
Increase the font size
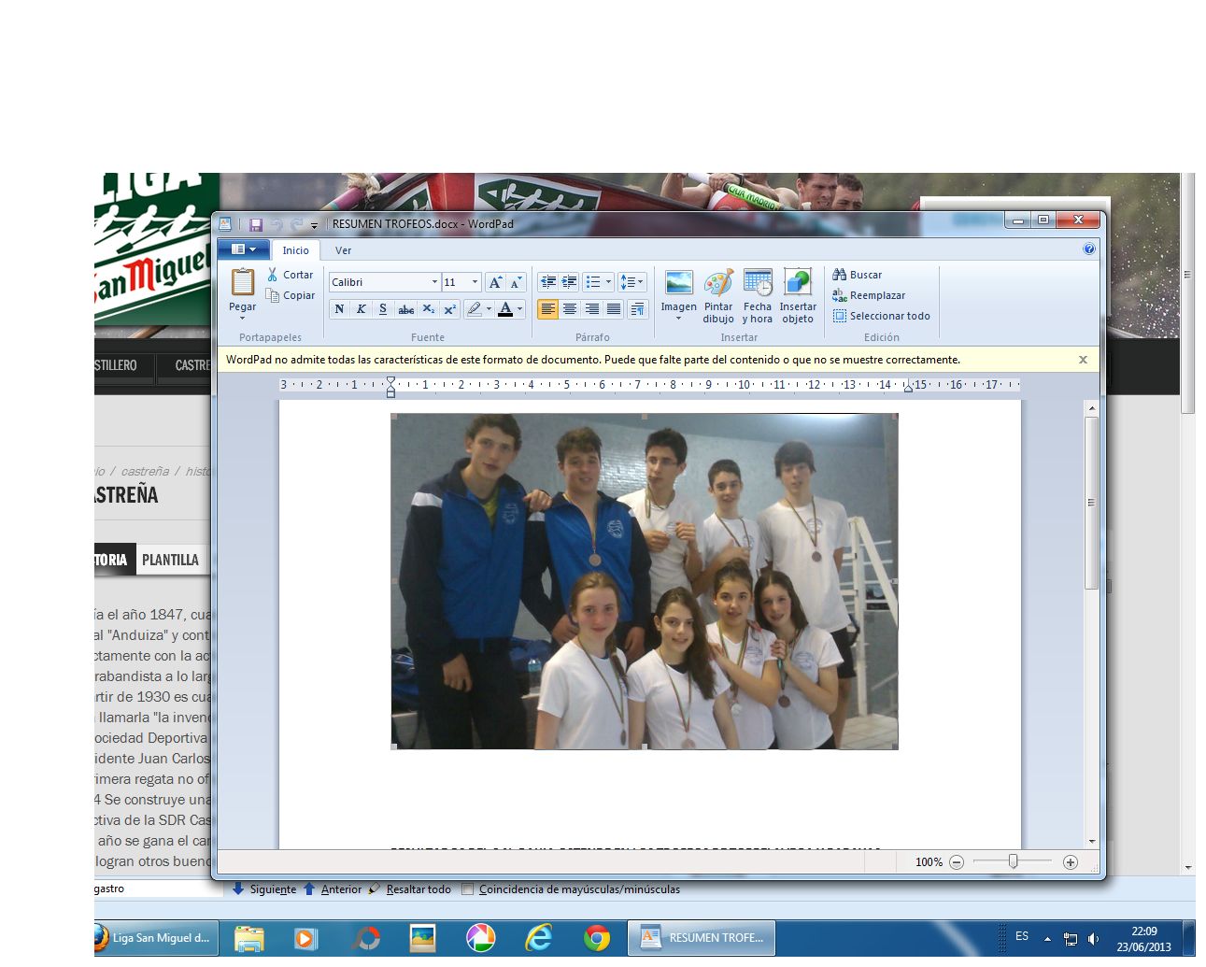(x=495, y=282)
